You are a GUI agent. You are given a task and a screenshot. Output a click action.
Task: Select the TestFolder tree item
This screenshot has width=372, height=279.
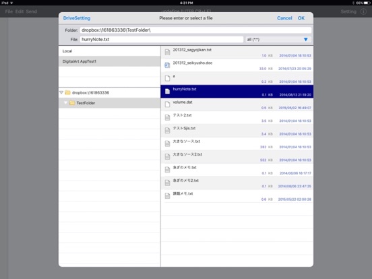(109, 103)
